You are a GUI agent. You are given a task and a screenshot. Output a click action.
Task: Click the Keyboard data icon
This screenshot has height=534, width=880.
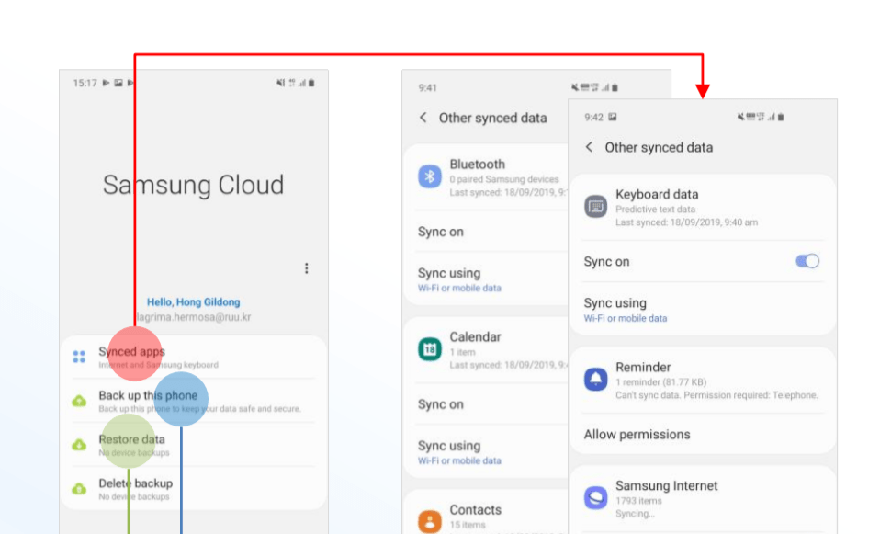click(x=596, y=207)
